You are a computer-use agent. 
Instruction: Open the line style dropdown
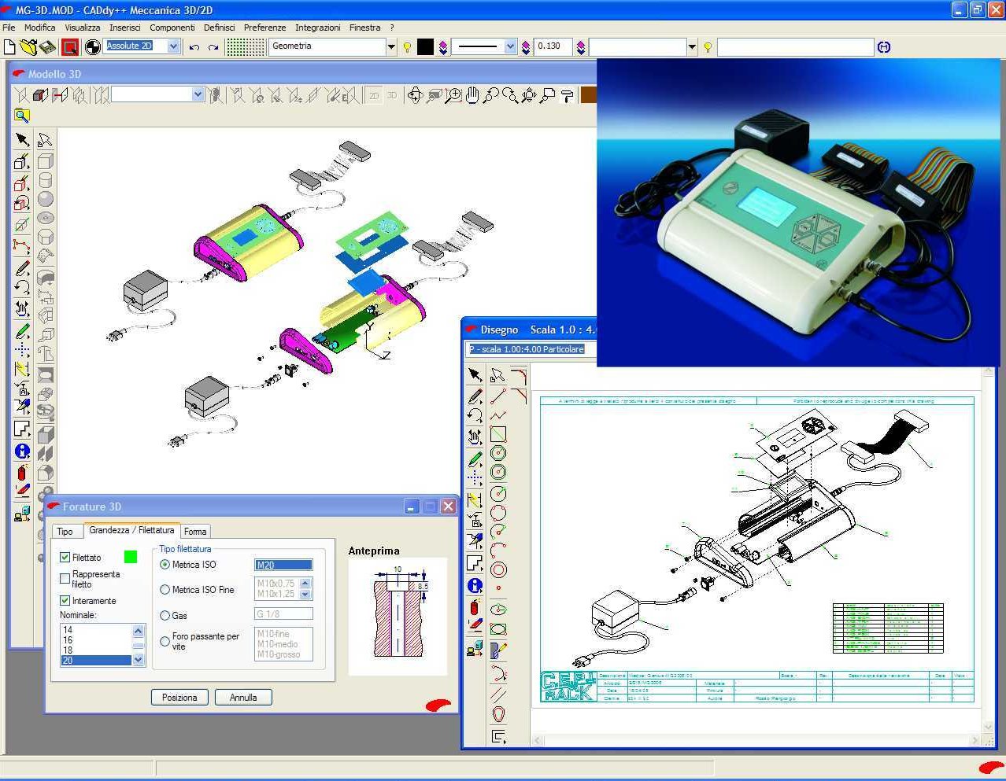tap(510, 47)
